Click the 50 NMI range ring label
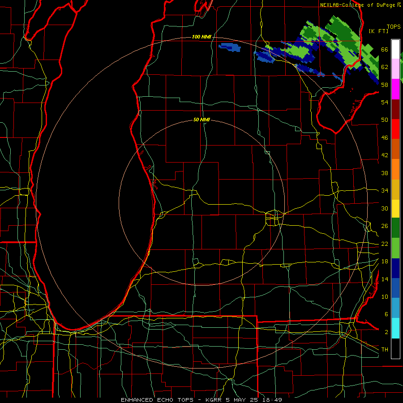Viewport: 403px width, 403px height. tap(201, 120)
